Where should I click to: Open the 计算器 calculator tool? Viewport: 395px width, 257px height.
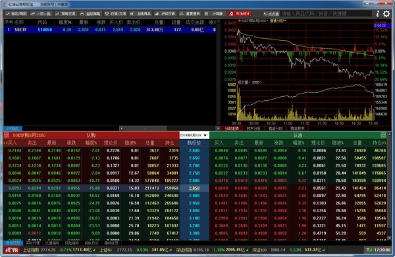click(x=213, y=14)
